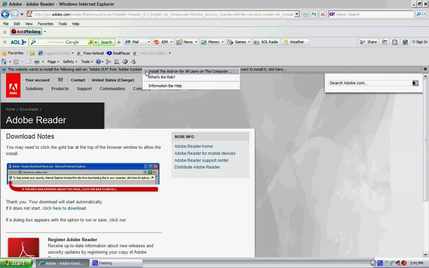Open Adobe Reader support center link
429x268 pixels.
point(201,160)
